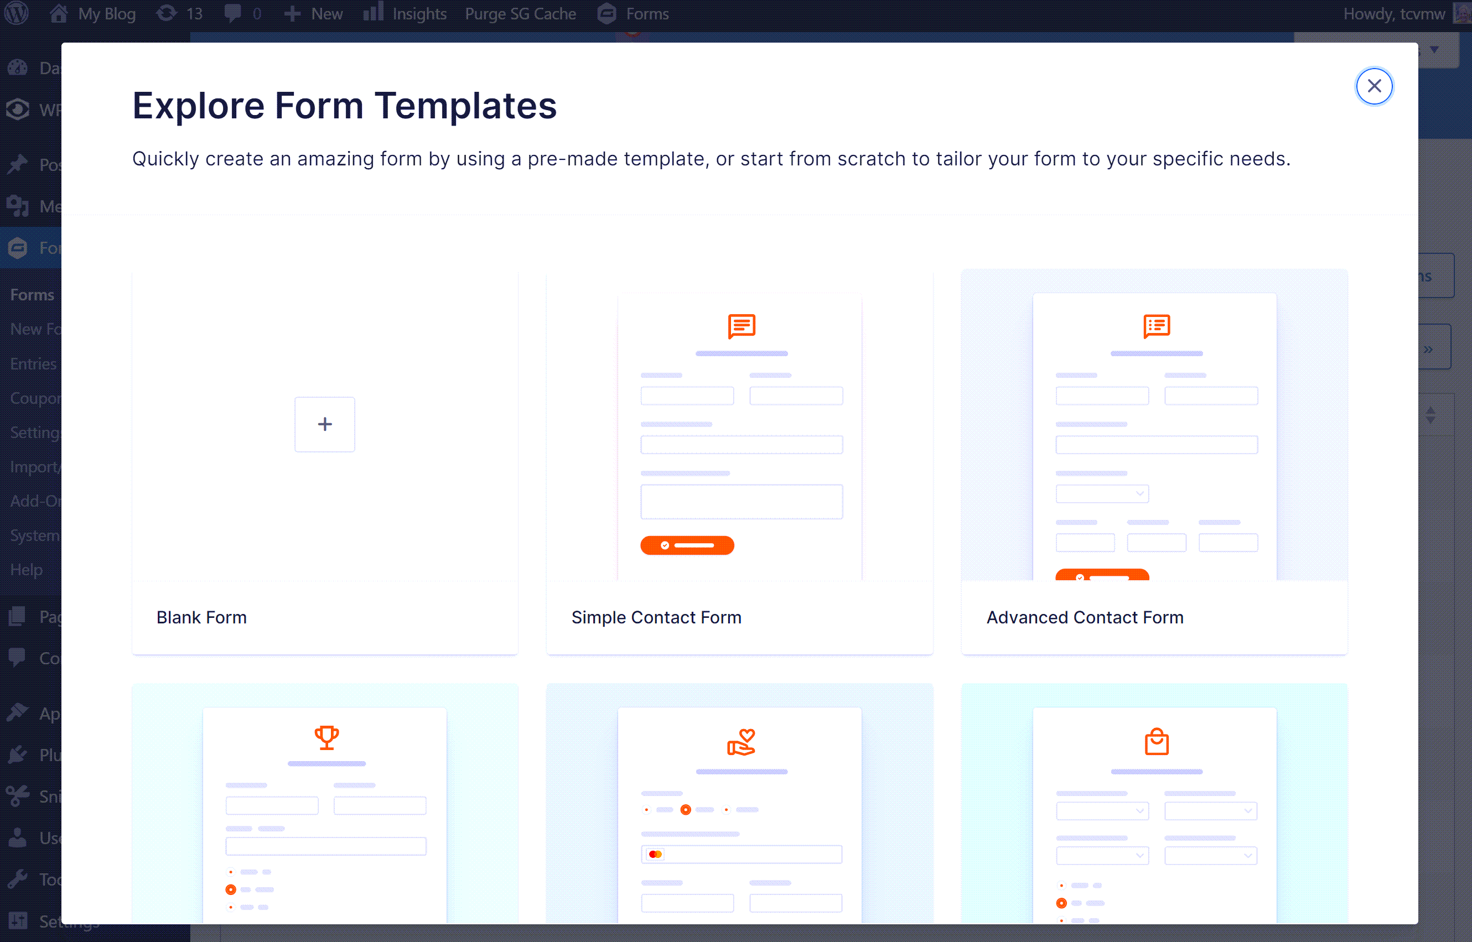Screen dimensions: 1472x942
Task: Open the Forms admin bar menu
Action: (633, 13)
